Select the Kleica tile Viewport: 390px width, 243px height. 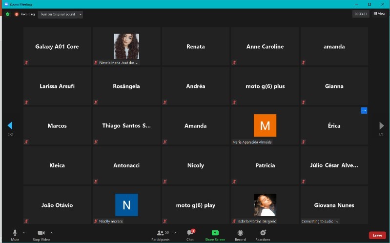point(57,165)
